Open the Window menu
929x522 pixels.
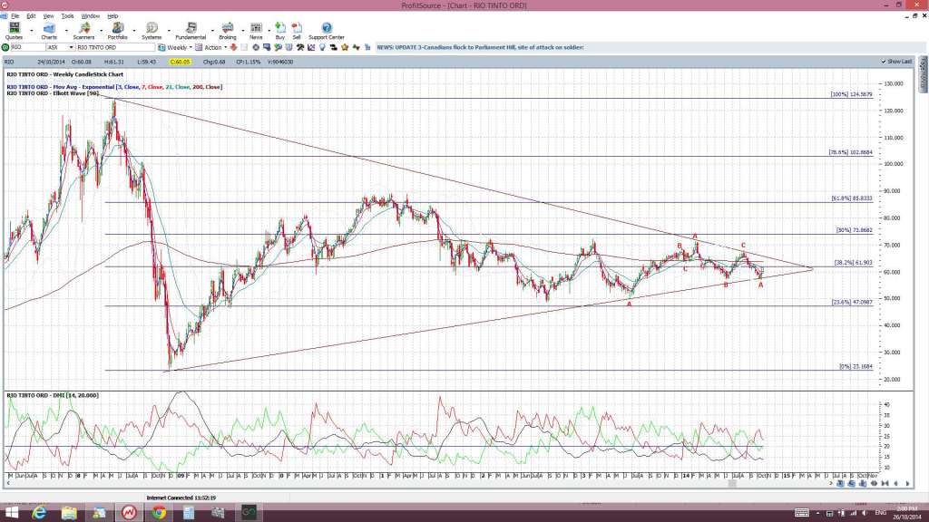coord(90,16)
